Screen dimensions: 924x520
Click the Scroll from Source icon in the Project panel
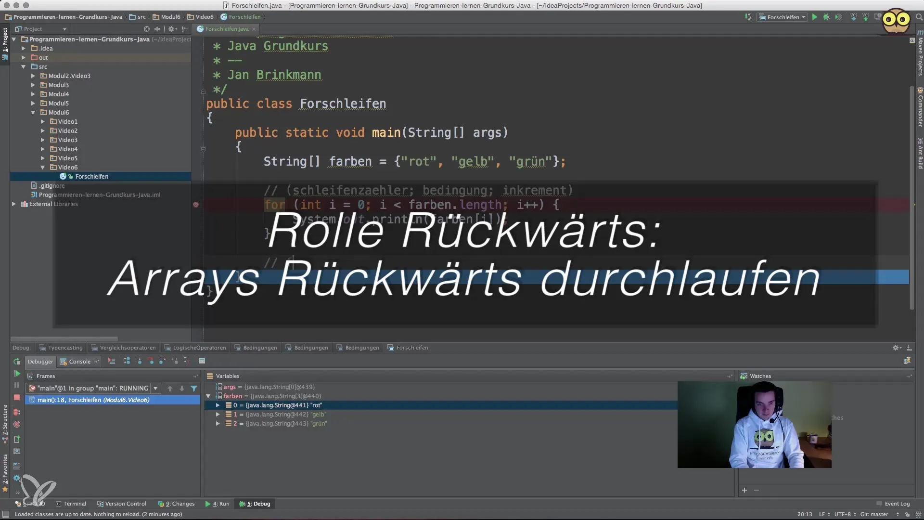(147, 29)
